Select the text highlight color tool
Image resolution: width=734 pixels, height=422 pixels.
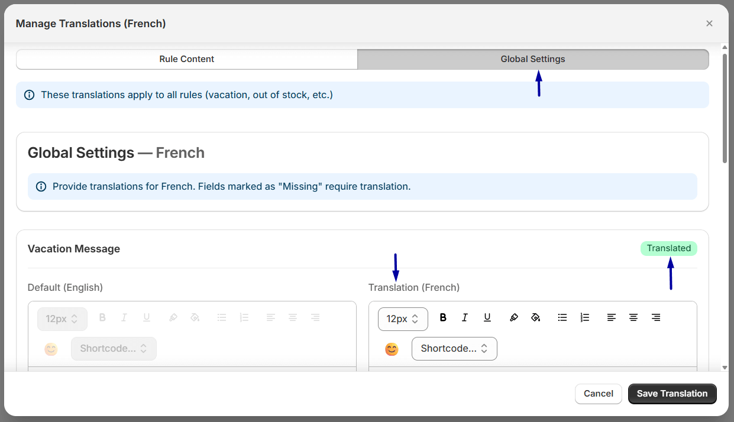tap(513, 317)
